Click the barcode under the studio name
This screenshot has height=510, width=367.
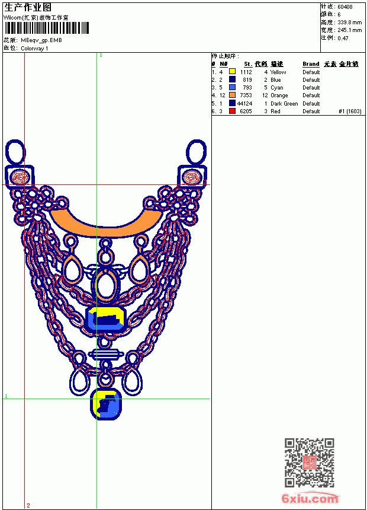click(x=46, y=28)
